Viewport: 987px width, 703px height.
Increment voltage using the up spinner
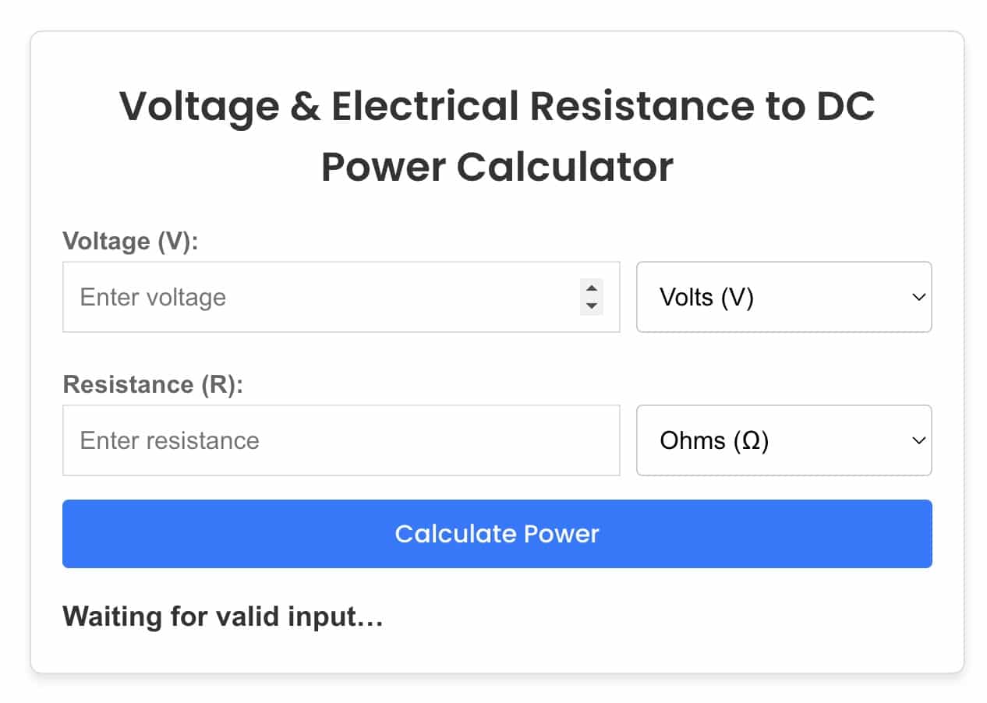593,290
